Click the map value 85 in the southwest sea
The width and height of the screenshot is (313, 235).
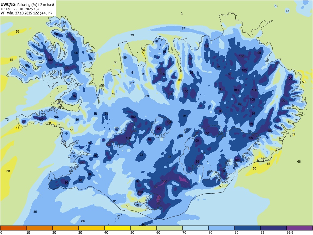(35, 211)
